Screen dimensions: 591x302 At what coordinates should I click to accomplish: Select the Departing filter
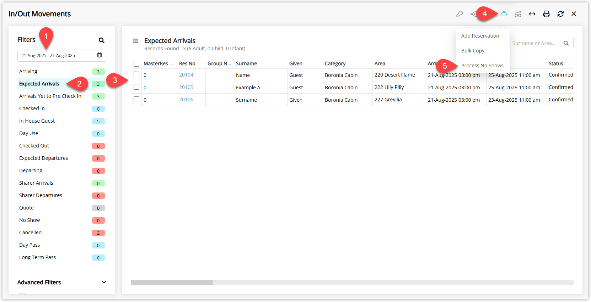62,170
